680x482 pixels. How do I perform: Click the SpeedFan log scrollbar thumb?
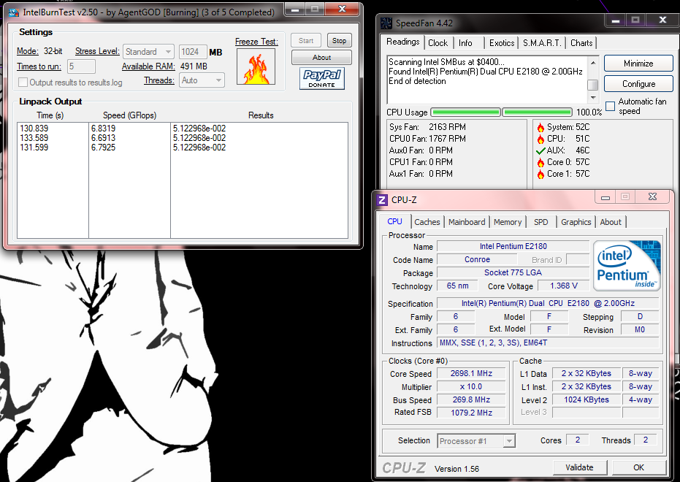[x=593, y=84]
